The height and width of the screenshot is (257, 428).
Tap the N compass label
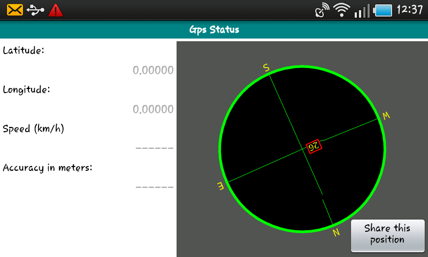[337, 232]
